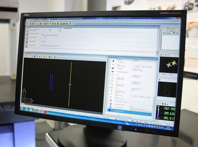Screen dimensions: 198x147
Task: Select the yellow Ebene plane icon row
Action: 112,88
